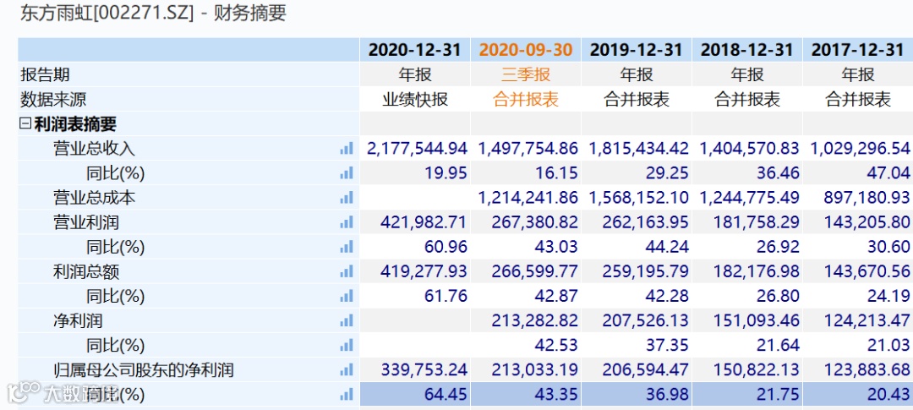
Task: Select the 营业总收入 row label
Action: coord(95,149)
